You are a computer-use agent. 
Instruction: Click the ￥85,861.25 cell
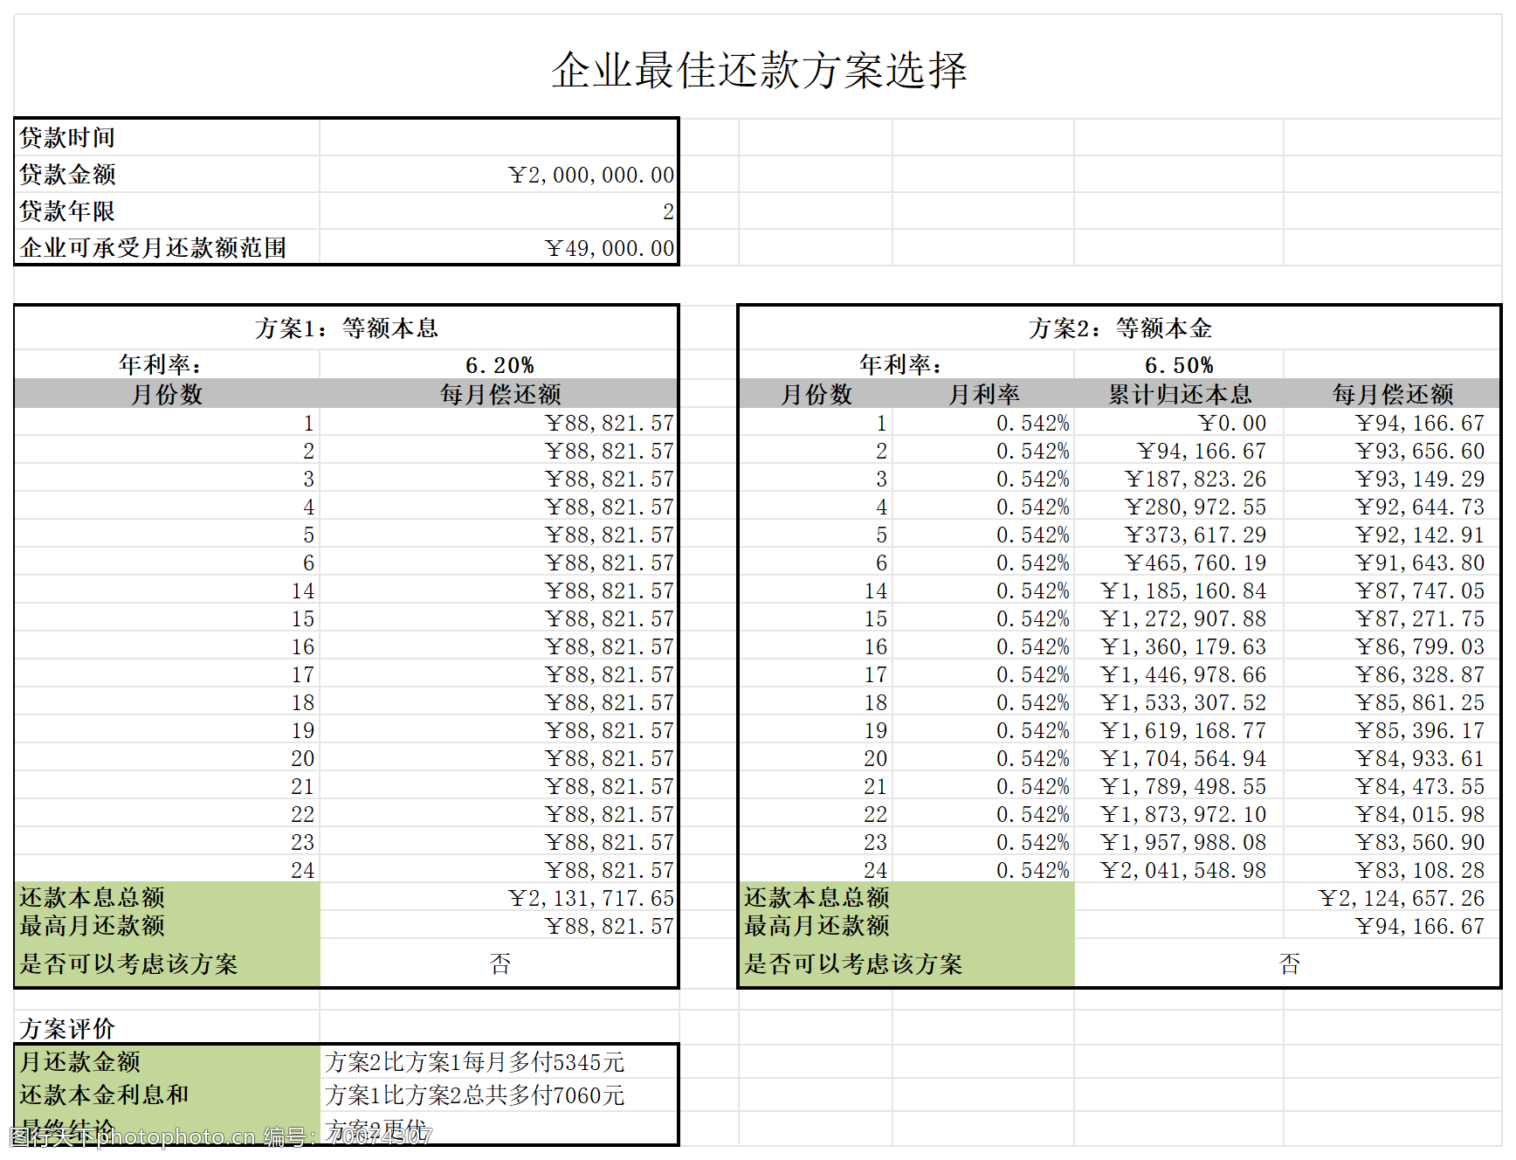point(1392,703)
